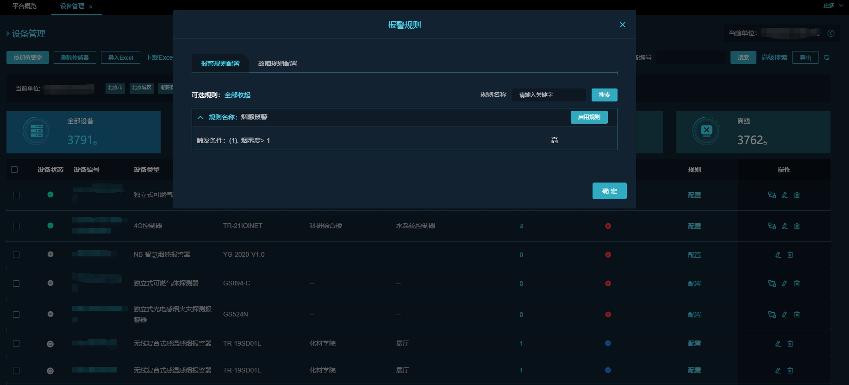The image size is (849, 385).
Task: Toggle the select-all checkbox in table header
Action: tap(14, 170)
